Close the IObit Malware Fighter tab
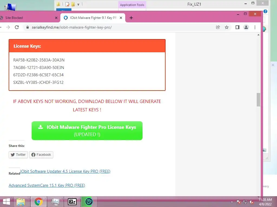 click(x=121, y=18)
